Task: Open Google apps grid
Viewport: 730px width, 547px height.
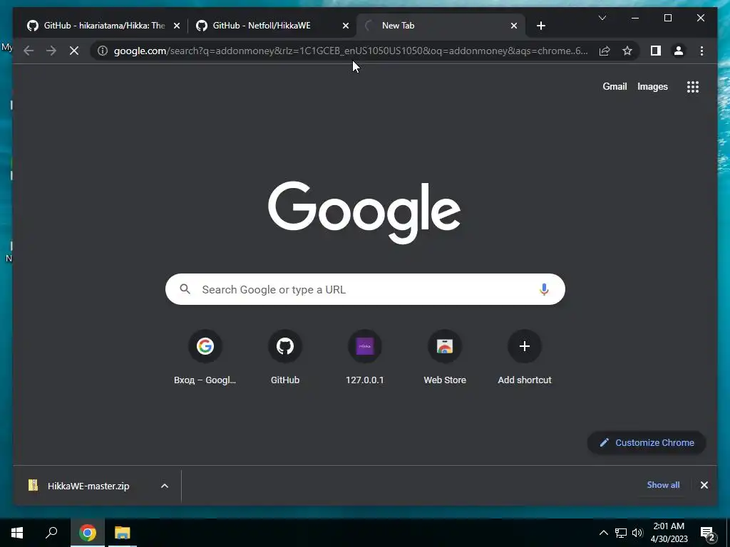Action: [x=693, y=86]
